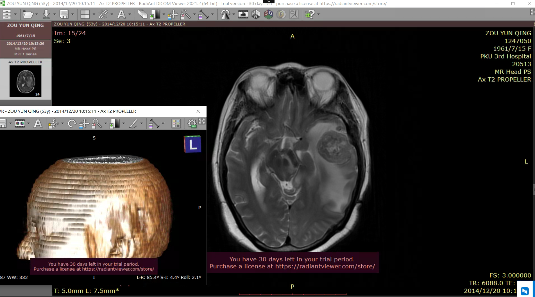Screen dimensions: 535x297
Task: Expand the help icon dropdown arrow
Action: 318,14
